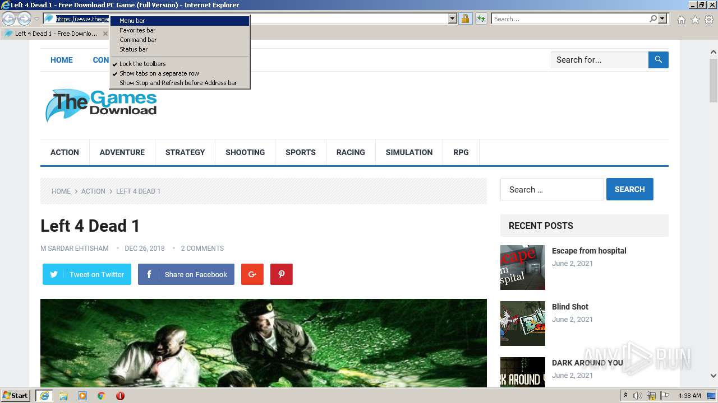Open the search provider dropdown arrow
The image size is (718, 403).
[662, 18]
